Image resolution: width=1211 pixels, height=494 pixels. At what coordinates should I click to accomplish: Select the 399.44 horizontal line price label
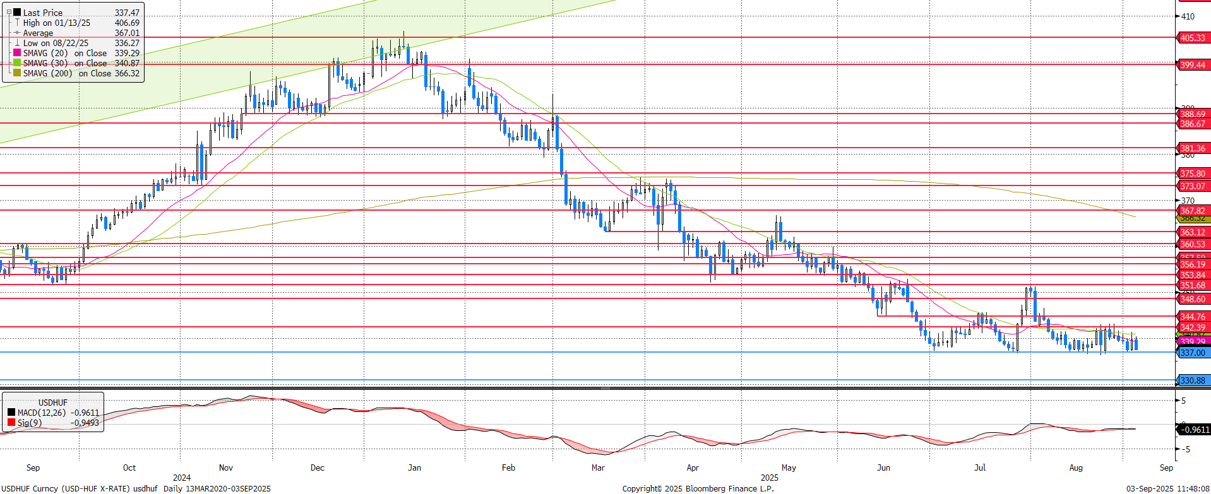(1193, 65)
